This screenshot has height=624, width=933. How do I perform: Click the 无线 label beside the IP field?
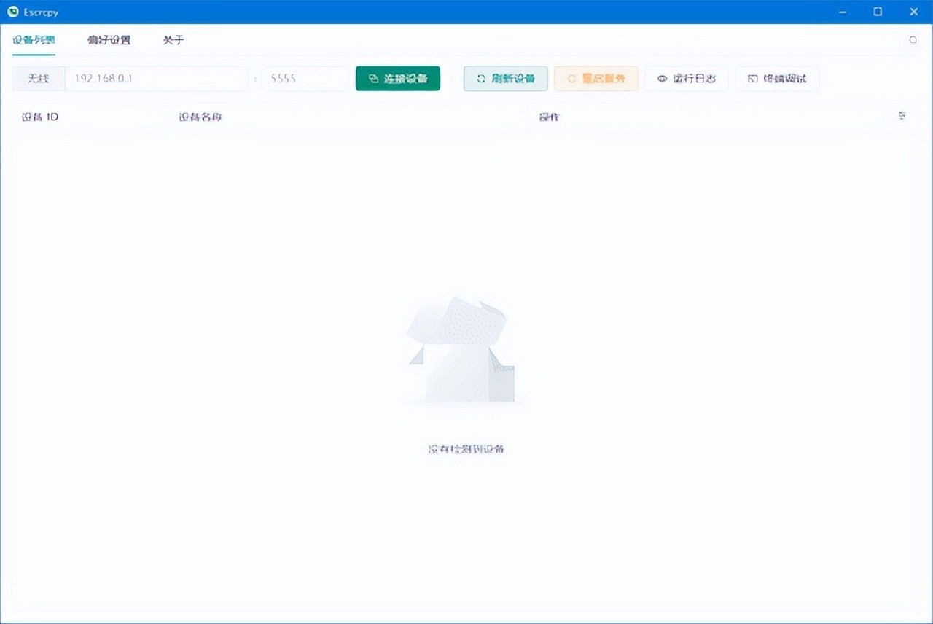[39, 79]
